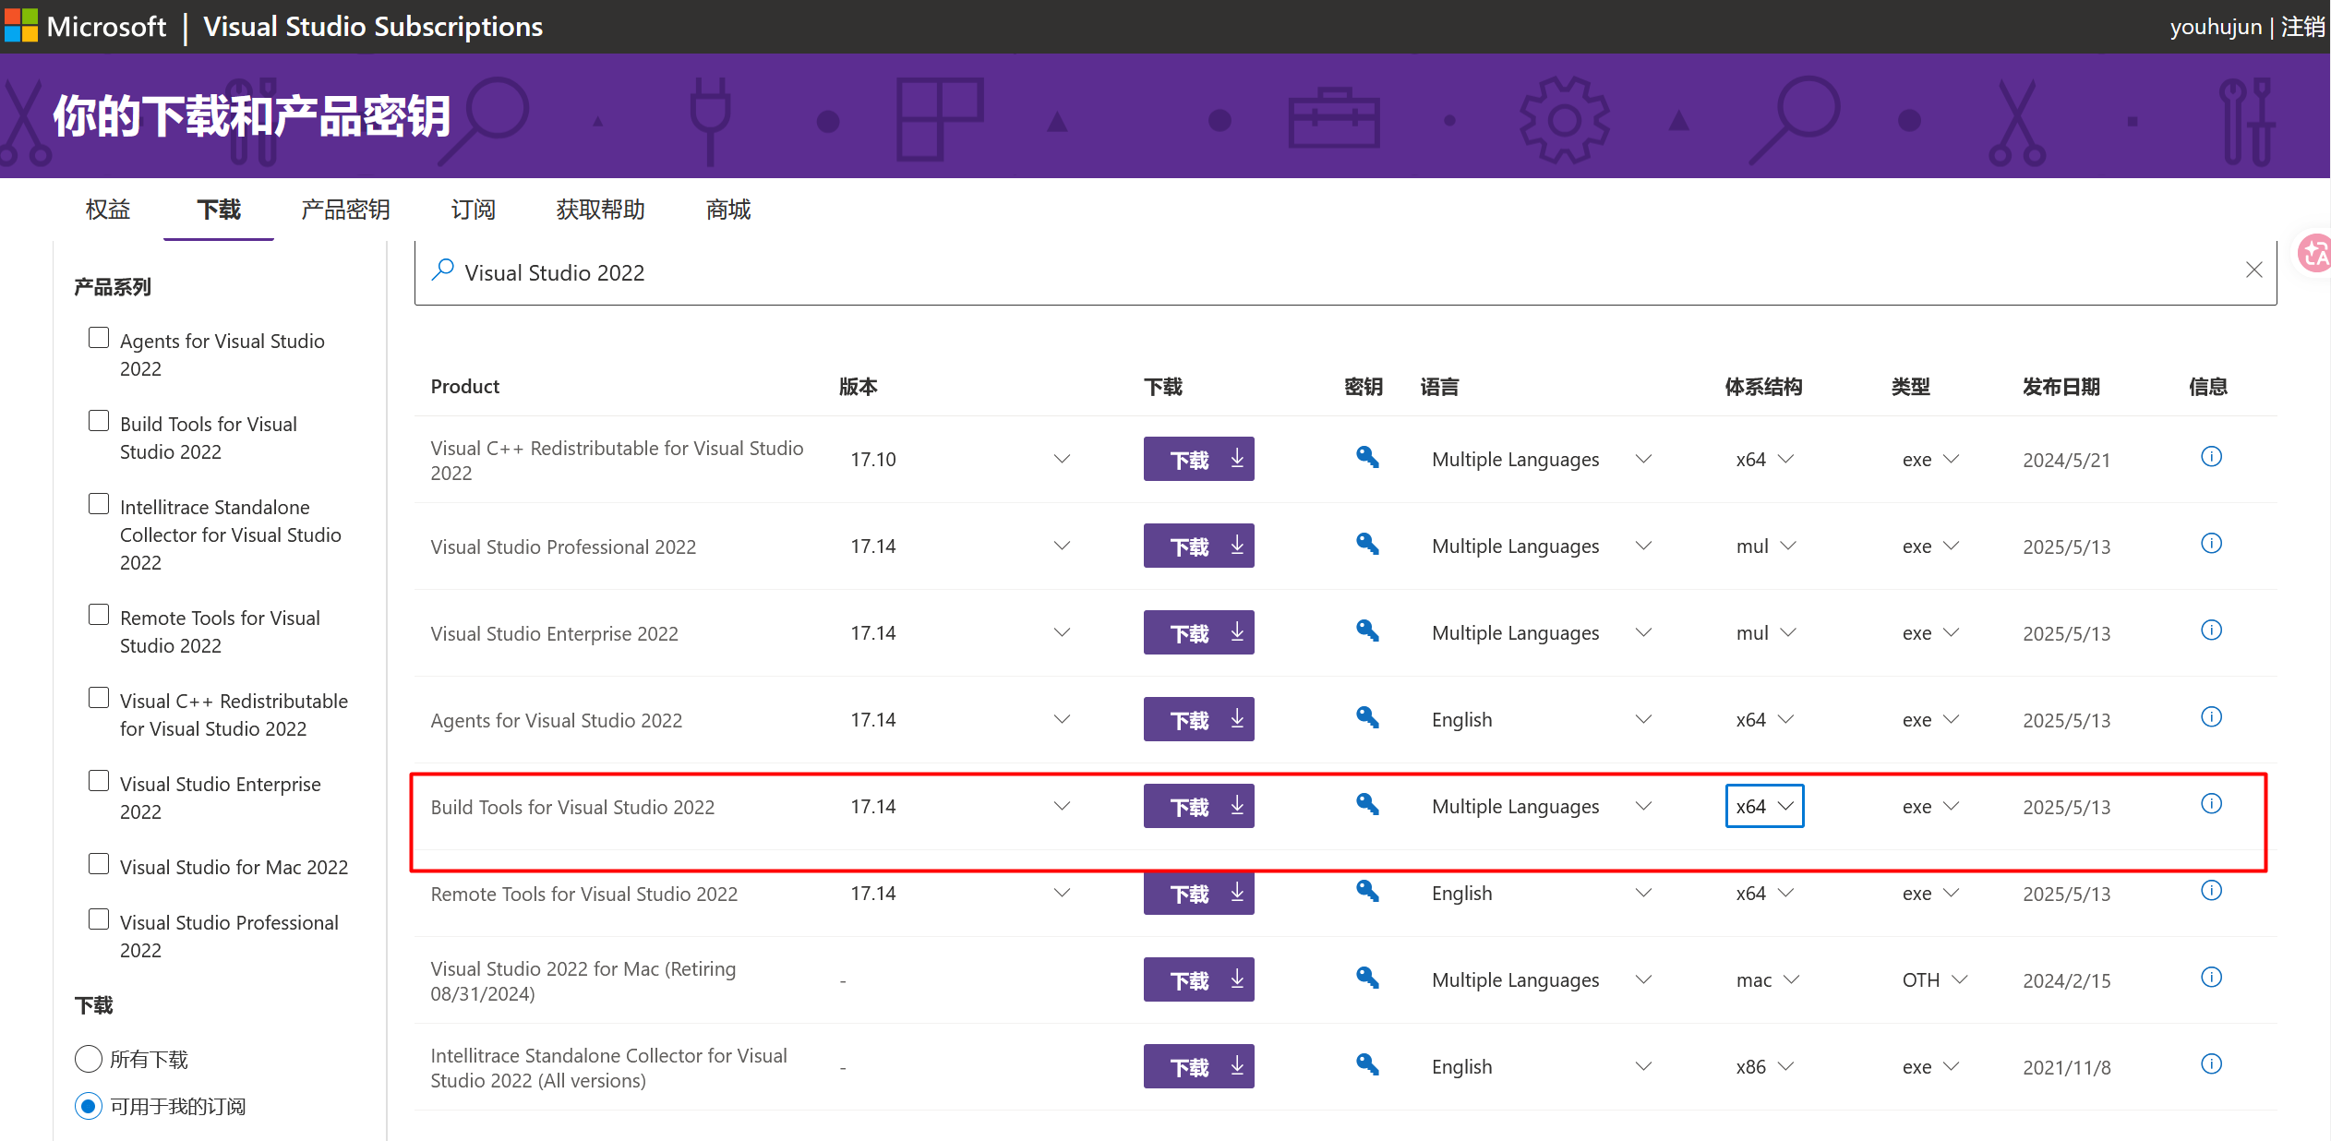
Task: Click the 注销 sign-out link
Action: (x=2302, y=27)
